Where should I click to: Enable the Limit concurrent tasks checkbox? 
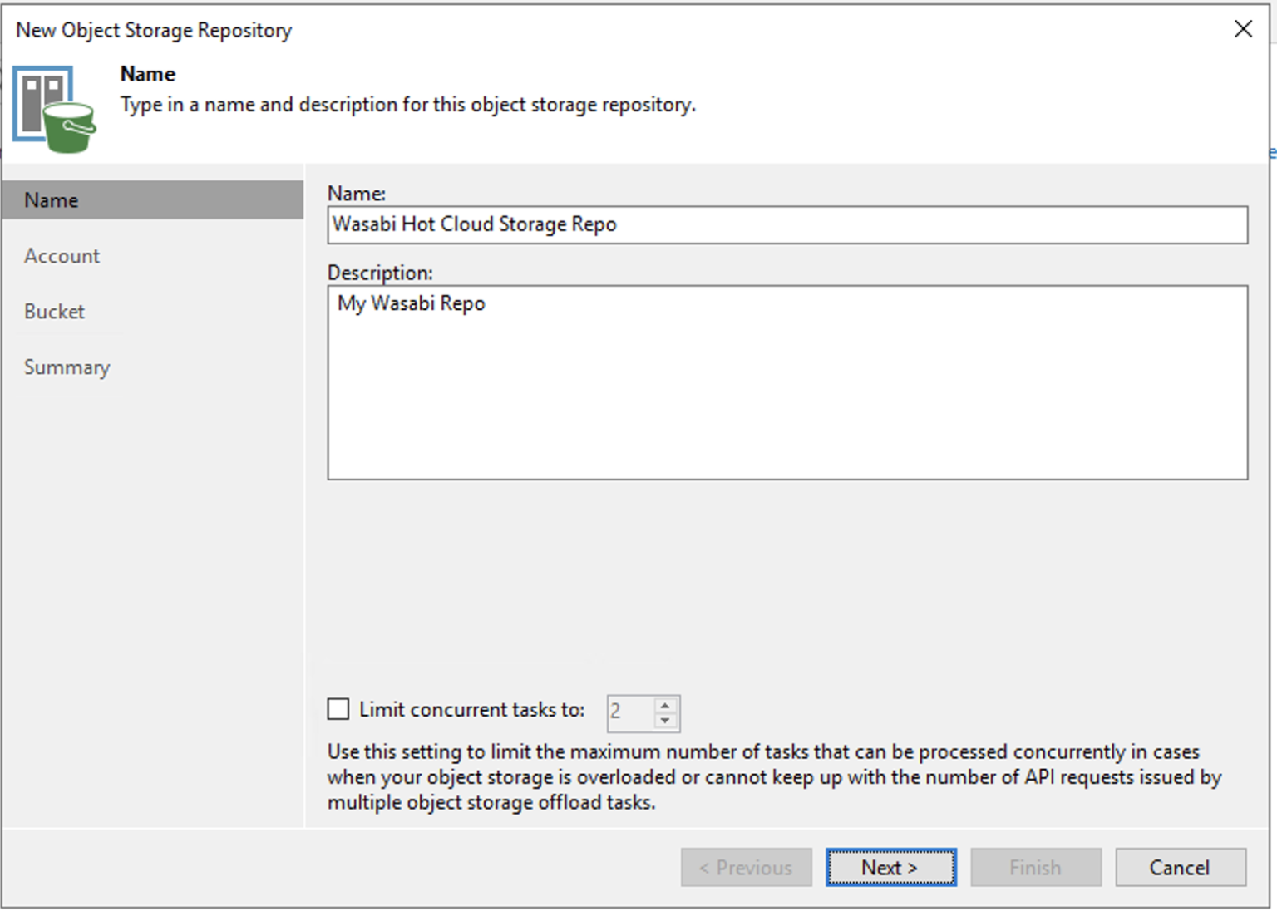point(338,709)
